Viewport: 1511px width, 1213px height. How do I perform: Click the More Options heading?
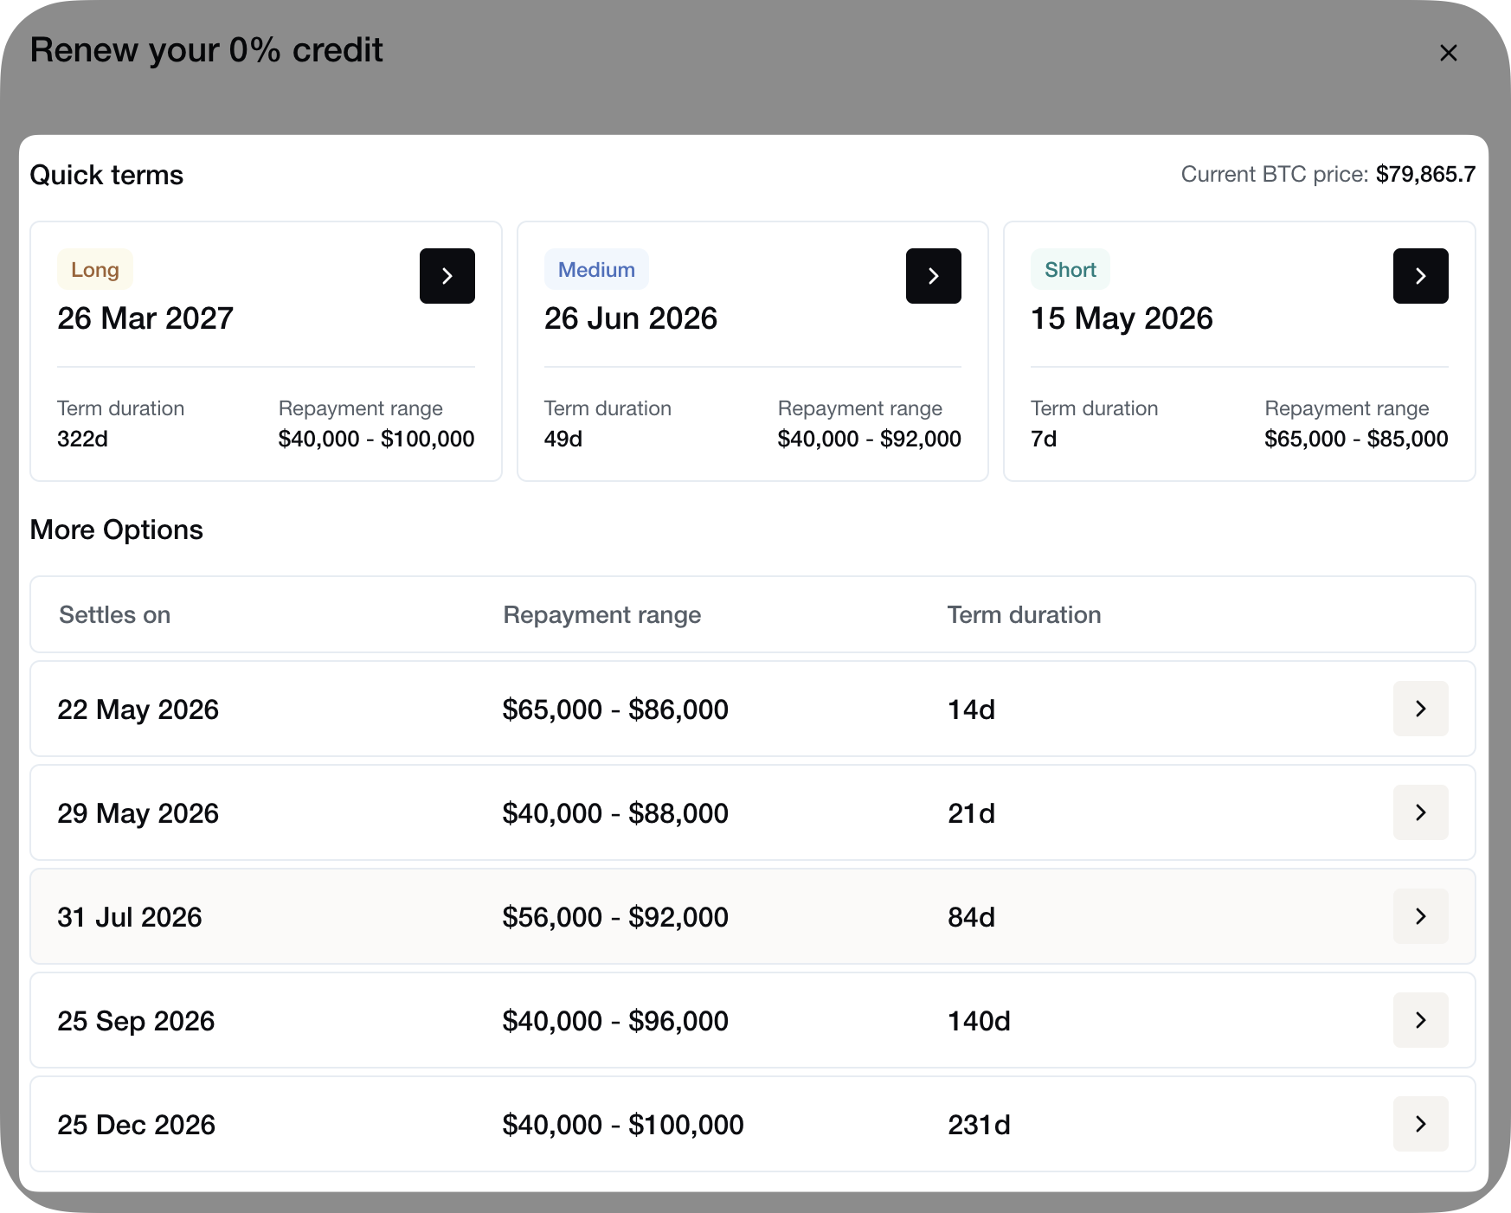(x=117, y=529)
